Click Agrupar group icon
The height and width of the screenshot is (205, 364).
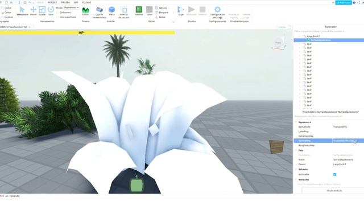tap(157, 8)
